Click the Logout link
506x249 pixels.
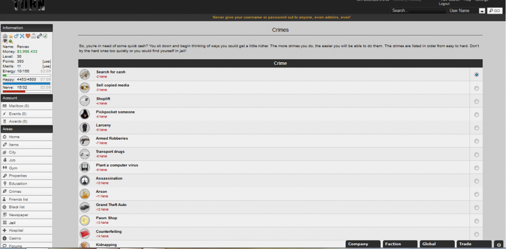click(444, 4)
